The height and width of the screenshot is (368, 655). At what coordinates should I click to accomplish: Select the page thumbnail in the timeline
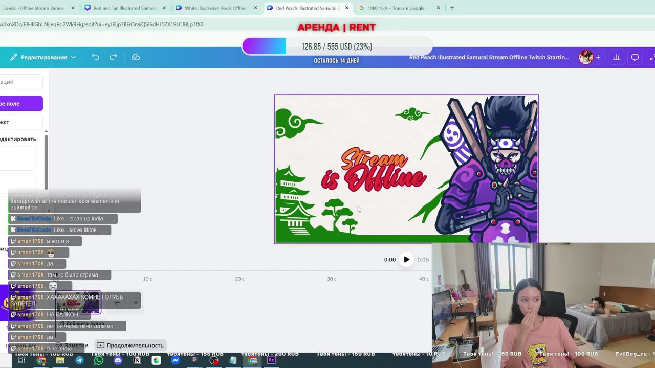(x=78, y=303)
